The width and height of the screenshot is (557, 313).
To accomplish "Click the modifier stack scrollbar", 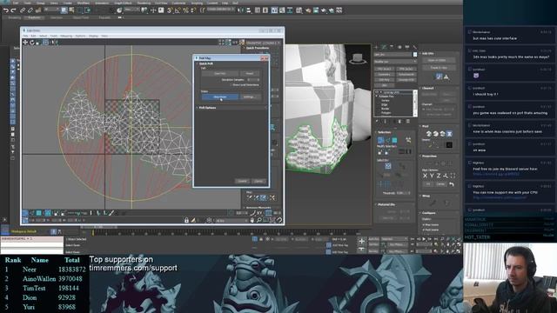I will coord(414,103).
